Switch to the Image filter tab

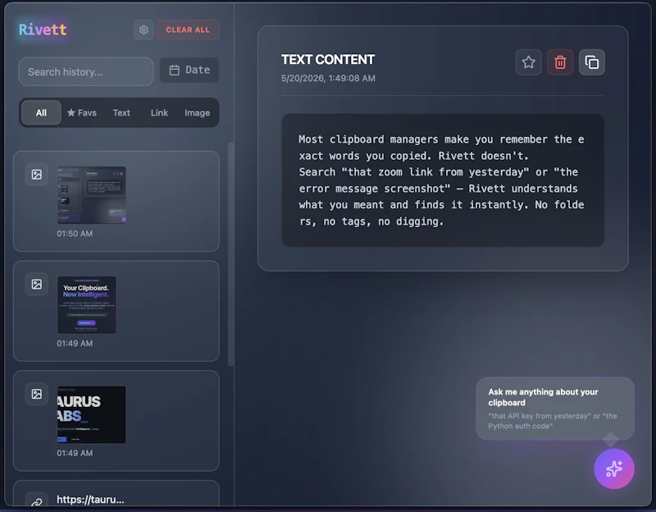(x=197, y=112)
